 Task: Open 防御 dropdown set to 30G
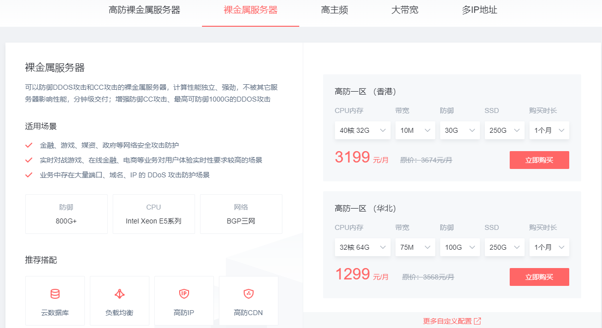pyautogui.click(x=460, y=130)
